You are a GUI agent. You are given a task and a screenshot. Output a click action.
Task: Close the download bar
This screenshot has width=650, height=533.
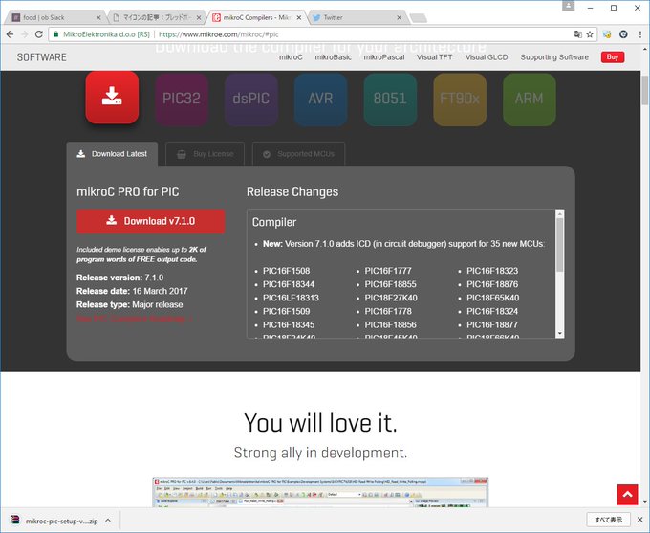639,520
